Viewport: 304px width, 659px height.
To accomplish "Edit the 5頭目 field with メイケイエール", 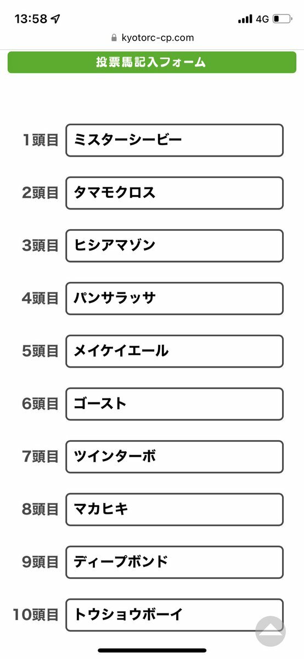I will click(174, 351).
